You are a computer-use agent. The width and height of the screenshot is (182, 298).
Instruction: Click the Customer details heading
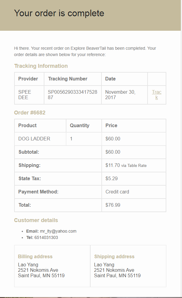click(x=36, y=220)
